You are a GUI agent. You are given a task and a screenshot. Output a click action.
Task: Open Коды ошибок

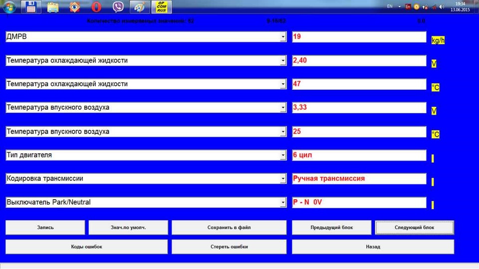pyautogui.click(x=86, y=247)
